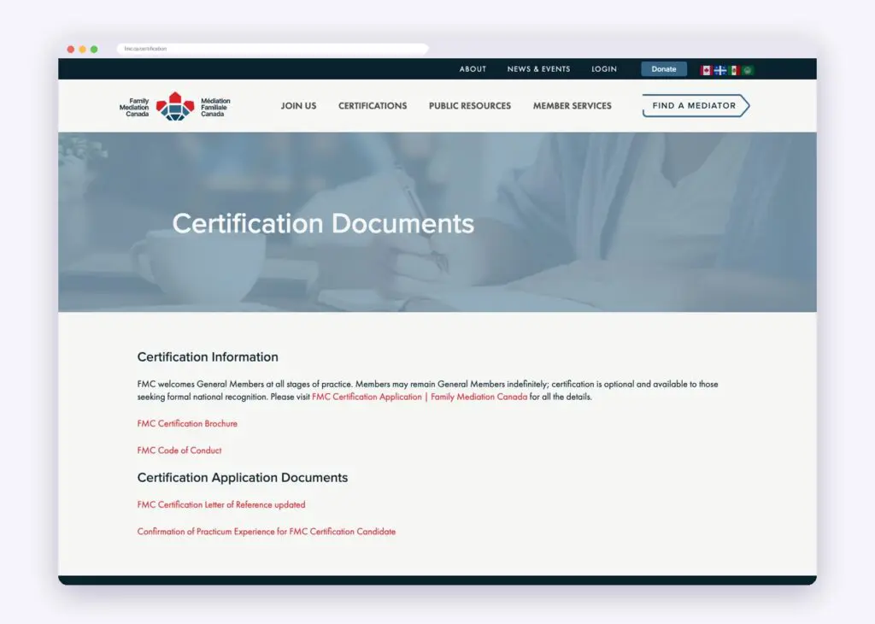
Task: Click the Certification Documents page title
Action: [x=323, y=223]
